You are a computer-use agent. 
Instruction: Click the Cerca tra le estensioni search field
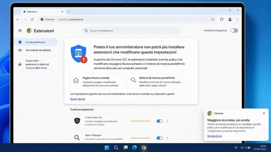[x=131, y=31]
